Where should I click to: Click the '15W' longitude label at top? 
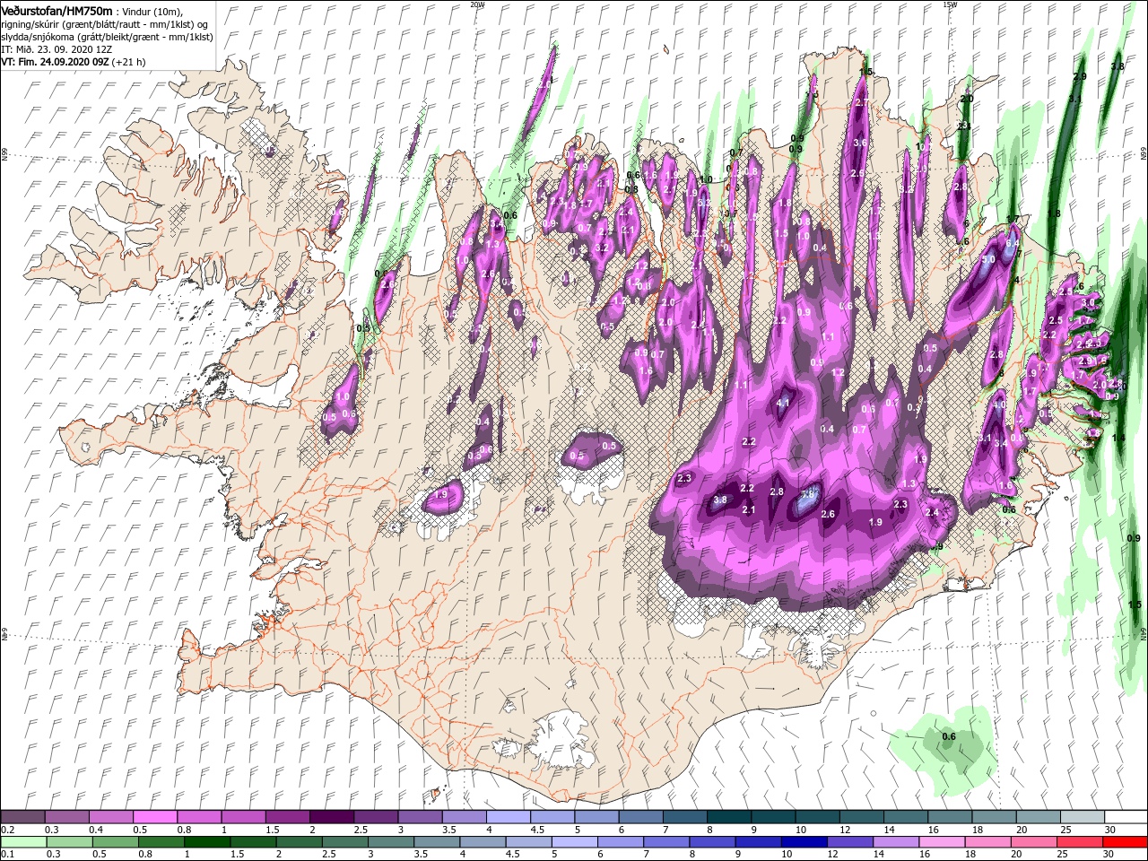tap(950, 4)
